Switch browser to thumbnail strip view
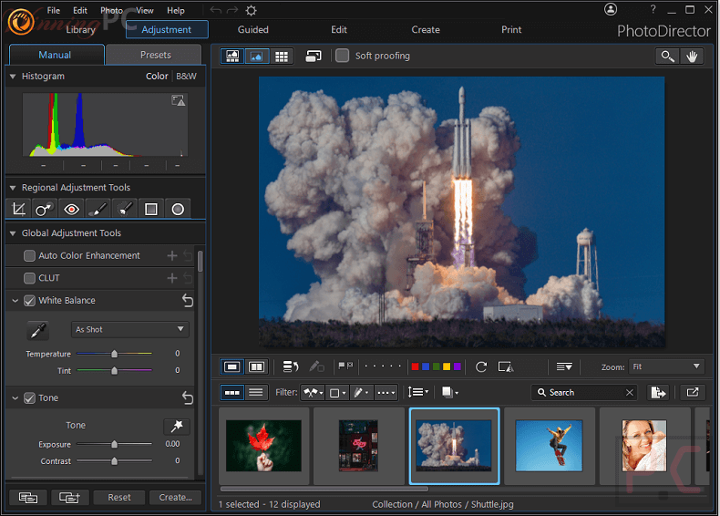Image resolution: width=720 pixels, height=516 pixels. [x=231, y=392]
